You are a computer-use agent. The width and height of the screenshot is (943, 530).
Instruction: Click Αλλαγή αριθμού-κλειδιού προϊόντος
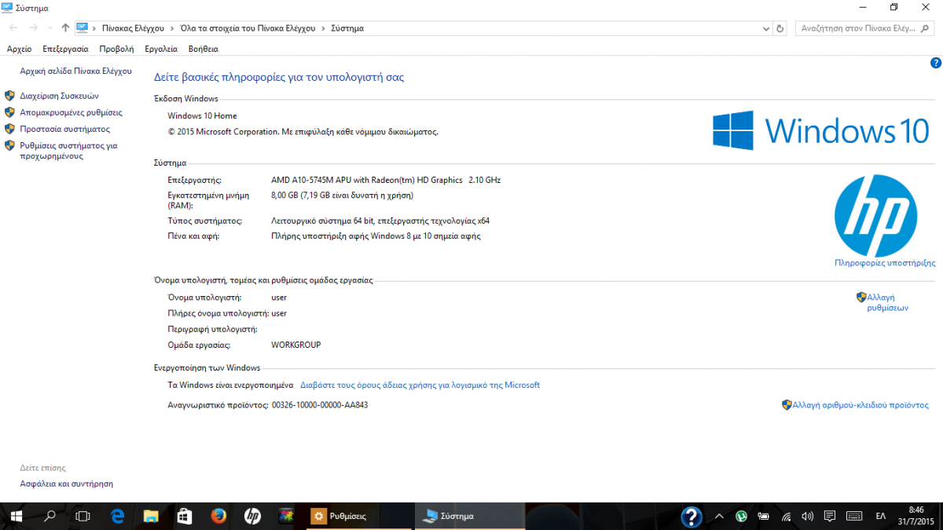coord(860,405)
